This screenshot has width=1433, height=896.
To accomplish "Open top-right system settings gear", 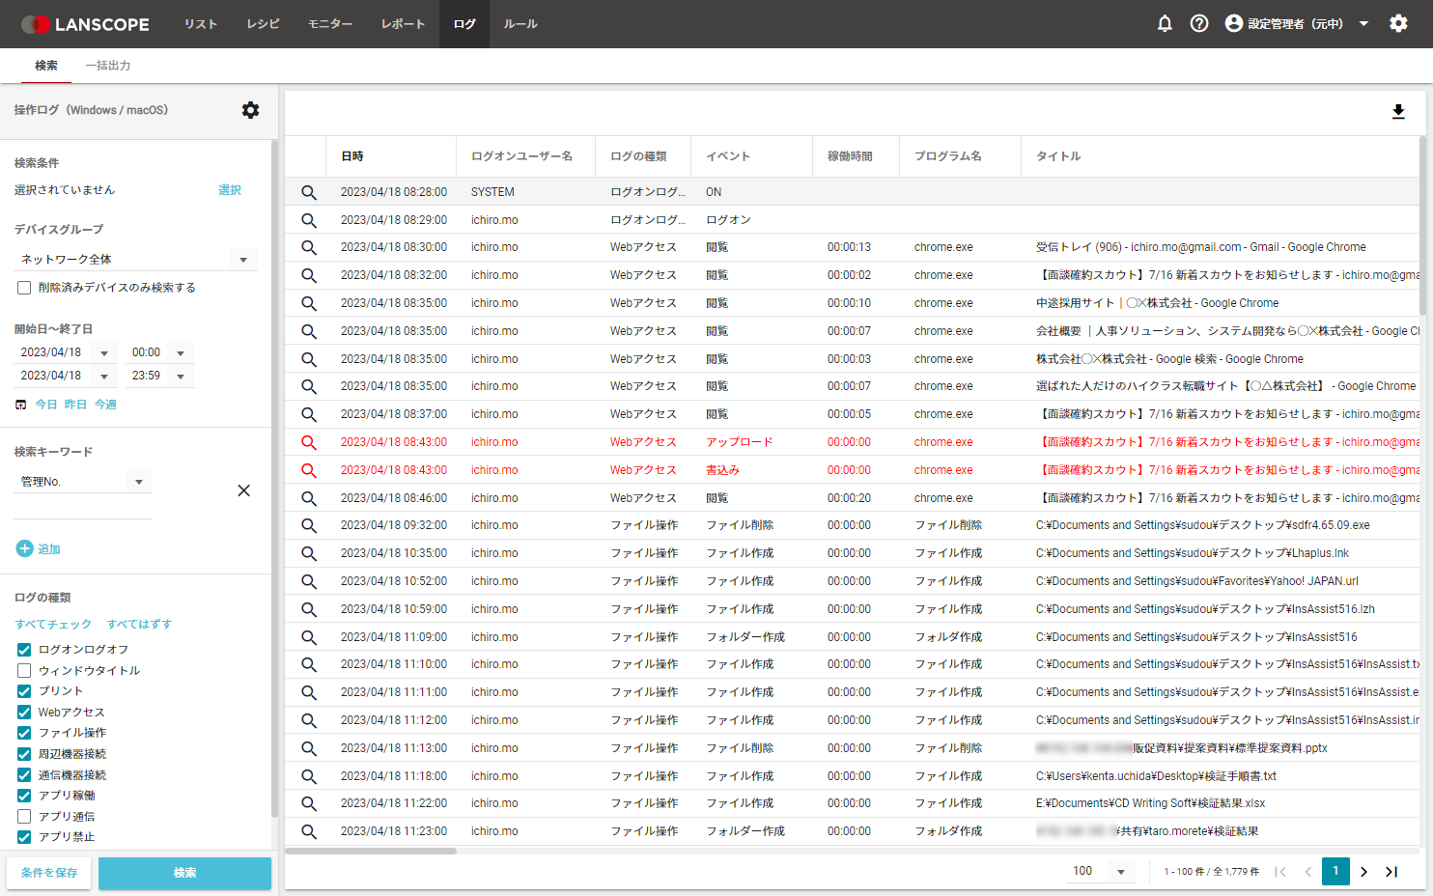I will click(x=1398, y=23).
